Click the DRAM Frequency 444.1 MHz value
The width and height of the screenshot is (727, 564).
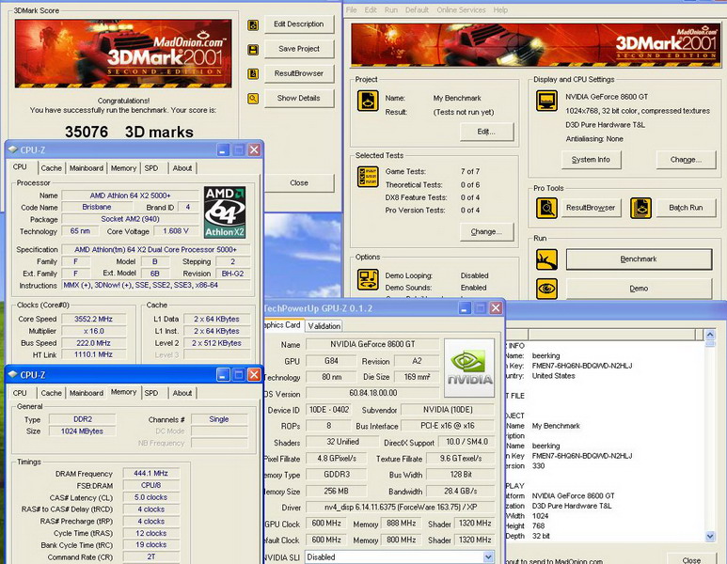pos(151,473)
